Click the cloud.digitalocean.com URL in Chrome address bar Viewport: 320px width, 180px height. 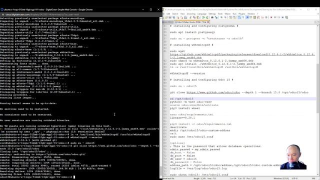[x=42, y=14]
